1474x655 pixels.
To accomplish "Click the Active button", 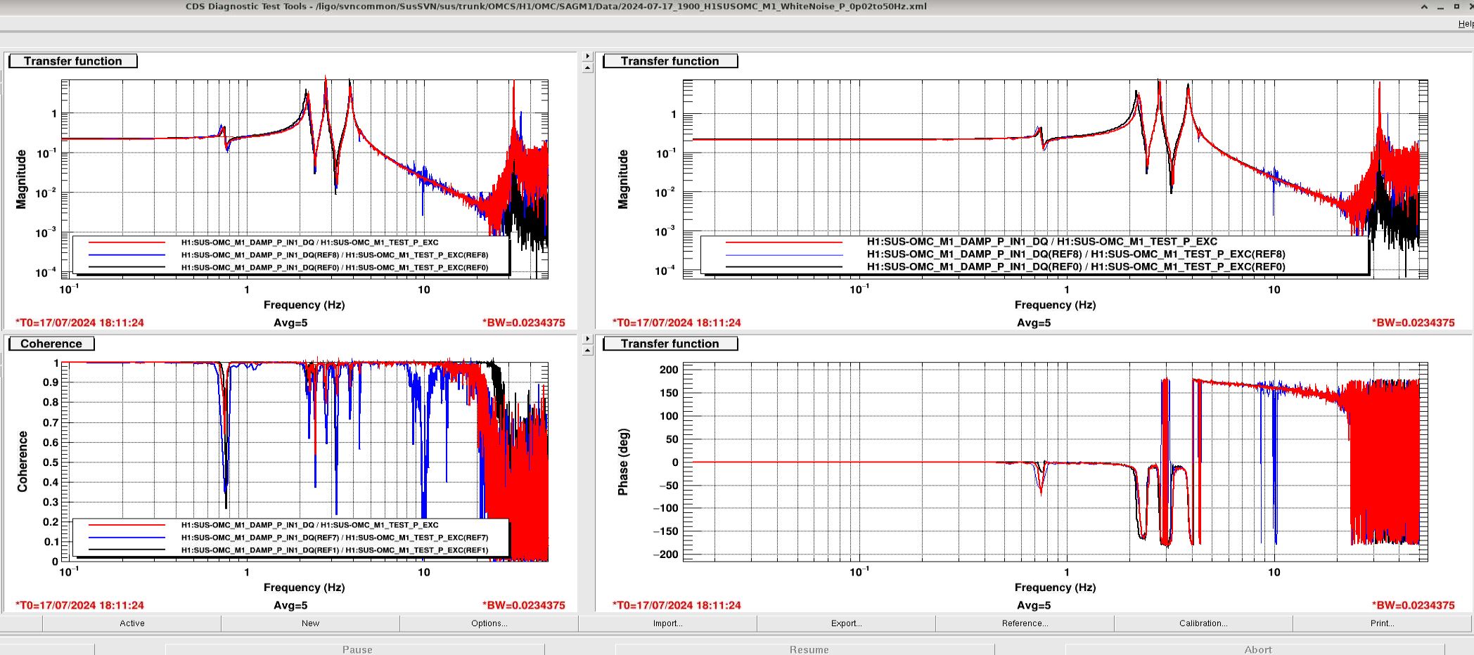I will 132,623.
